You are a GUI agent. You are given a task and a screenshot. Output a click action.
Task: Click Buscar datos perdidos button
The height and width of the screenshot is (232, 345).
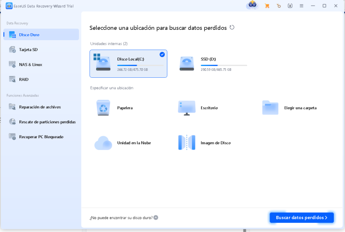pos(301,218)
